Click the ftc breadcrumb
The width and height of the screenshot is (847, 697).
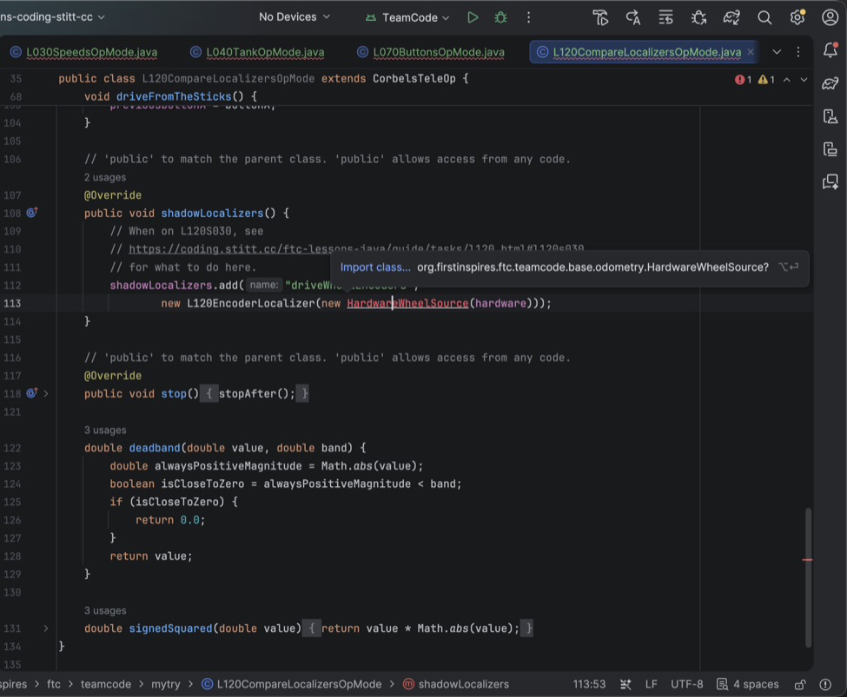(x=54, y=684)
